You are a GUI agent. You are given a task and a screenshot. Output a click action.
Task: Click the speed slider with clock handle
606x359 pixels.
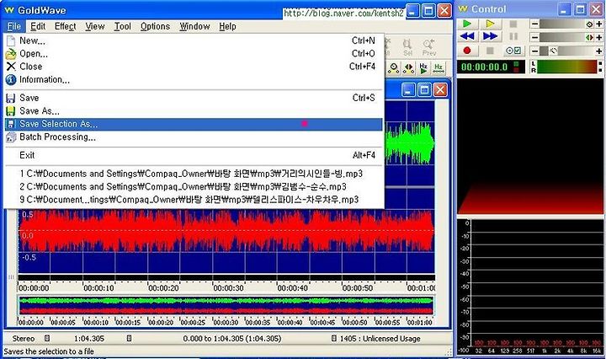click(566, 51)
